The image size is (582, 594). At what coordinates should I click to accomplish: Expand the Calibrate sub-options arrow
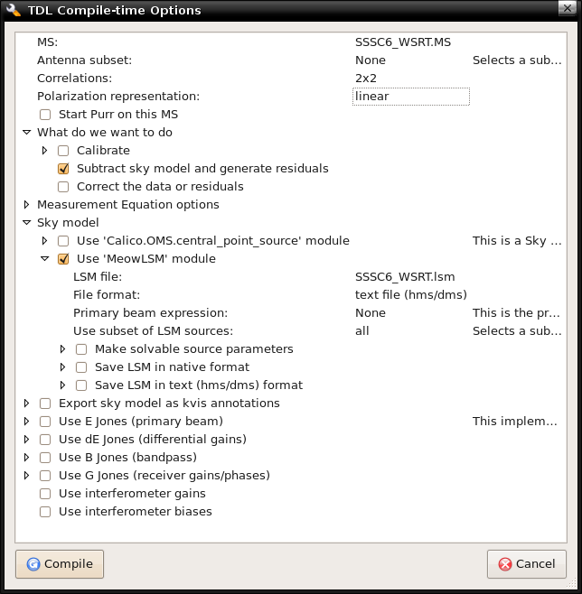click(44, 151)
